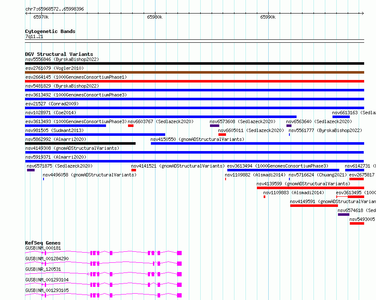Click the purple bar under nsv6571875
This screenshot has height=300, width=376.
(x=31, y=170)
